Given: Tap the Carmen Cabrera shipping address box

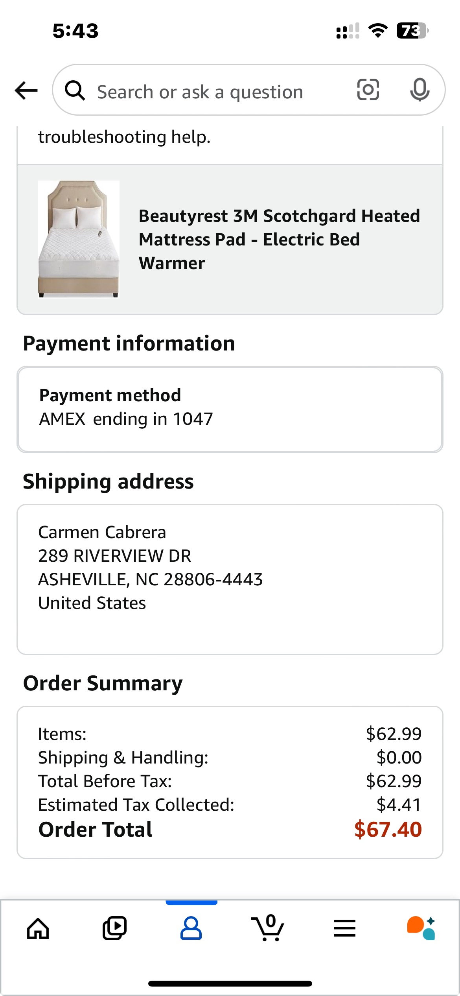Looking at the screenshot, I should click(230, 579).
